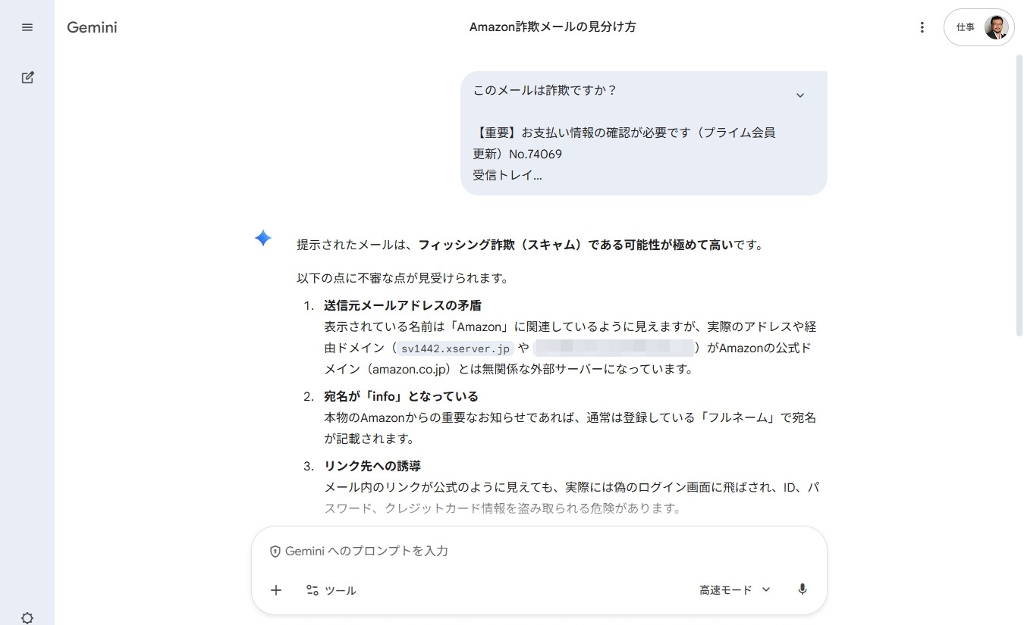Start a new chat with pencil icon
Screen dimensions: 1024x625
coord(27,77)
